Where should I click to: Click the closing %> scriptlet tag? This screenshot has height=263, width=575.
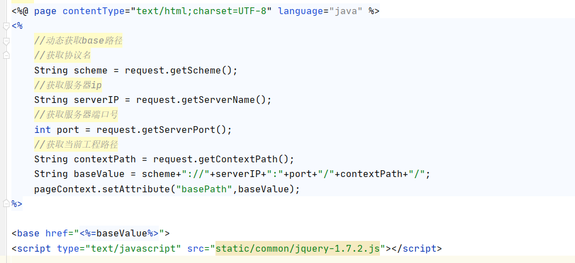coord(17,204)
